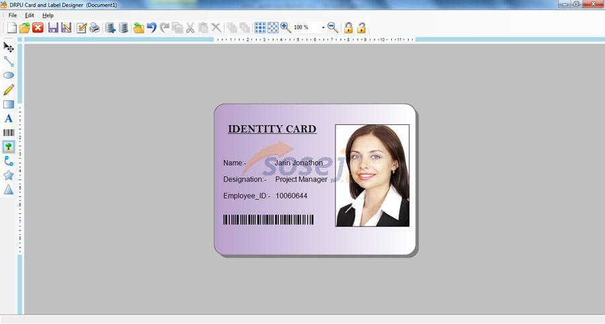605x324 pixels.
Task: Open an existing file with the folder icon
Action: (x=25, y=28)
